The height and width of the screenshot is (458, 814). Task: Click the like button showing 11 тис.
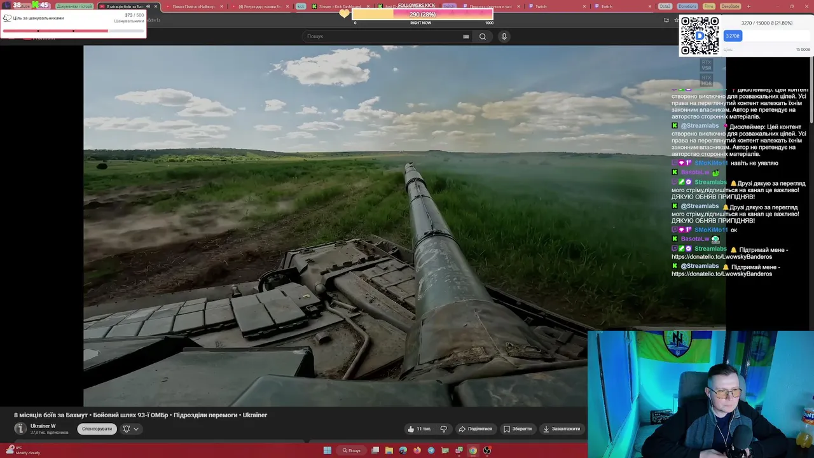coord(419,429)
